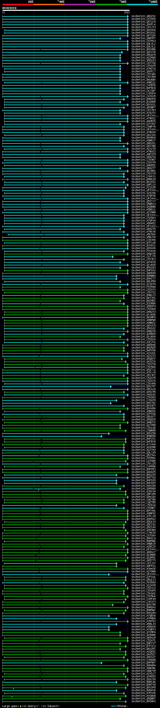Click hit label UniRef100_Q9LVL1

143,46
